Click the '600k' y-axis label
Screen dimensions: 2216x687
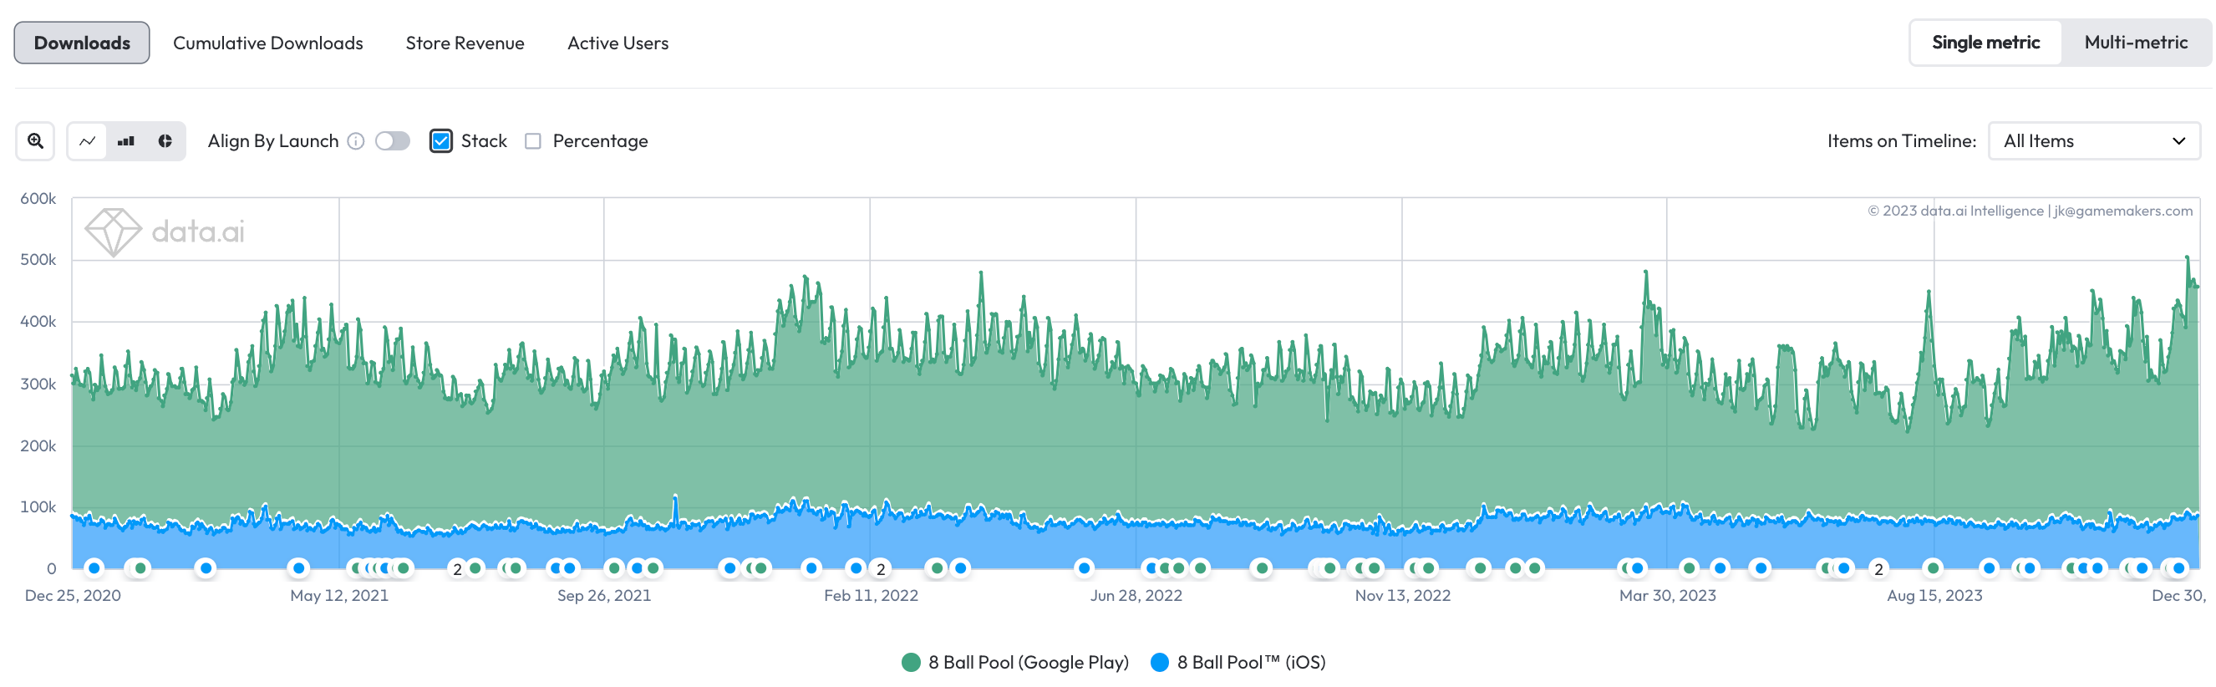[38, 199]
